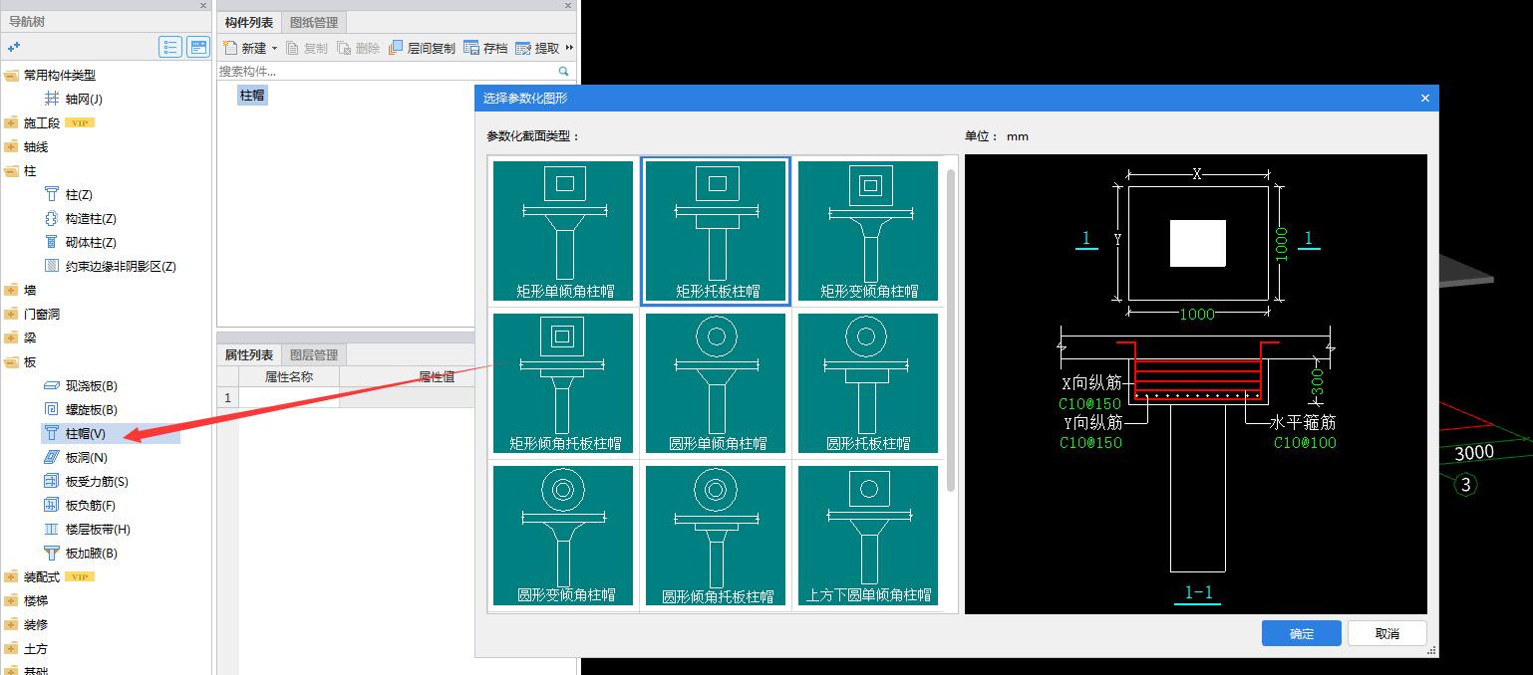Click 取消 to cancel the dialog

point(1386,633)
